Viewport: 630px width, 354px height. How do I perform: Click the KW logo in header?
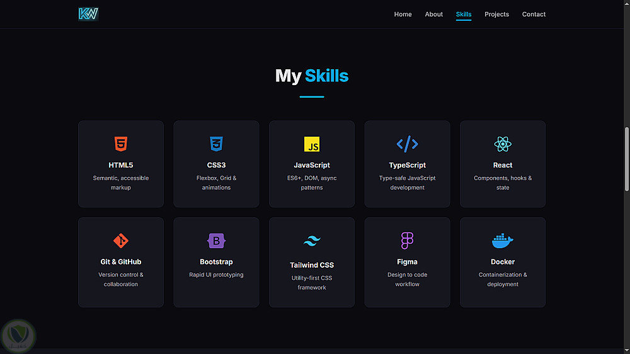(88, 14)
